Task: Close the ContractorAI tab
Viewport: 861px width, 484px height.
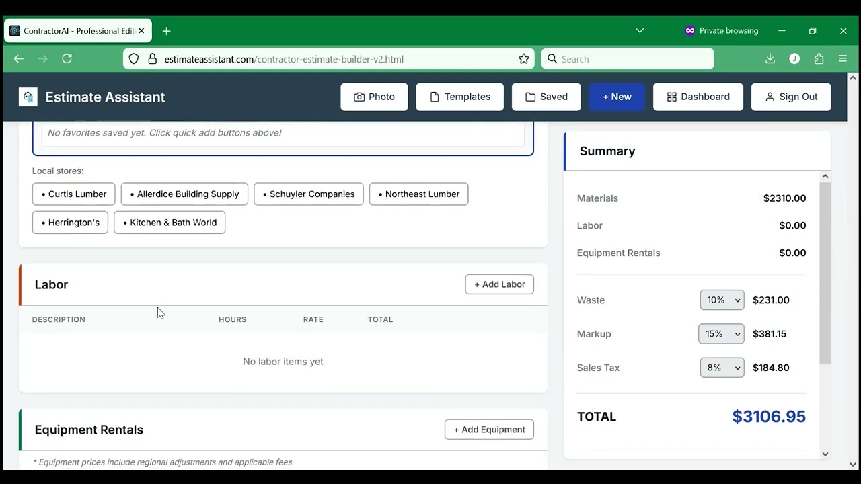Action: [141, 31]
